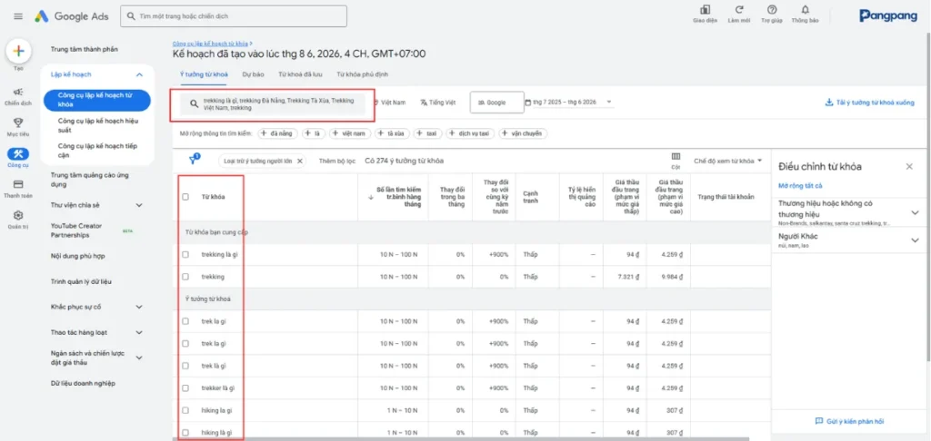Open the Từ khoá đã lưu tab
Viewport: 931px width, 441px height.
300,74
